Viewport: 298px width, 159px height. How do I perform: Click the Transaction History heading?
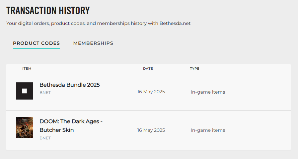point(48,11)
